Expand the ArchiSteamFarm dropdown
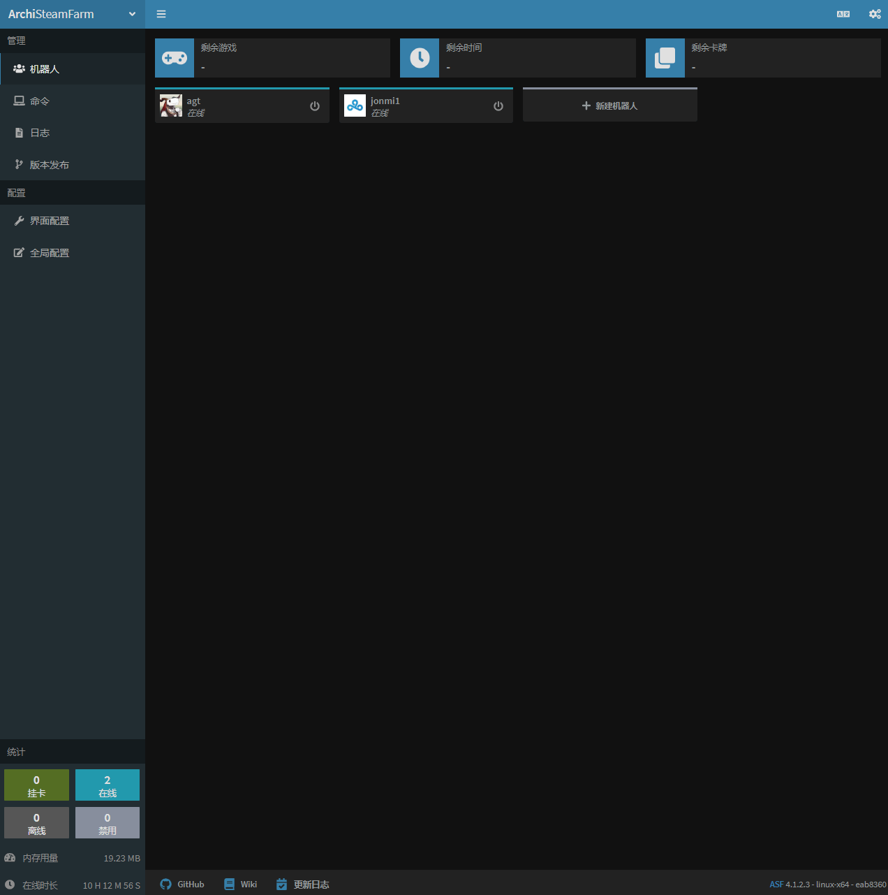Screen dimensions: 888x895 (x=132, y=14)
